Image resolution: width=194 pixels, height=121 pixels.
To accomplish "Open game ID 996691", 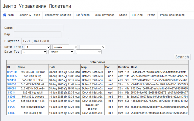I will [x=12, y=88].
